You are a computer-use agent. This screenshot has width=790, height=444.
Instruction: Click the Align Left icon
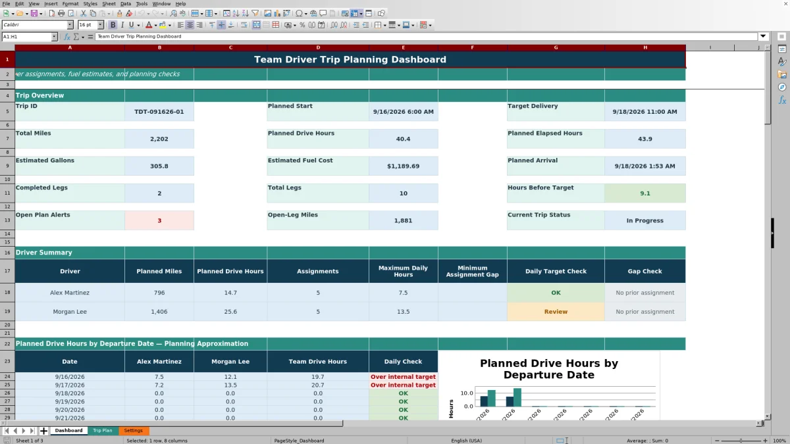[180, 25]
